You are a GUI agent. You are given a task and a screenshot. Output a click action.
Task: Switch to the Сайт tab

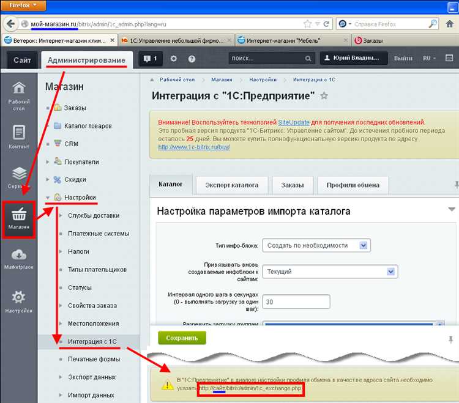tap(22, 60)
